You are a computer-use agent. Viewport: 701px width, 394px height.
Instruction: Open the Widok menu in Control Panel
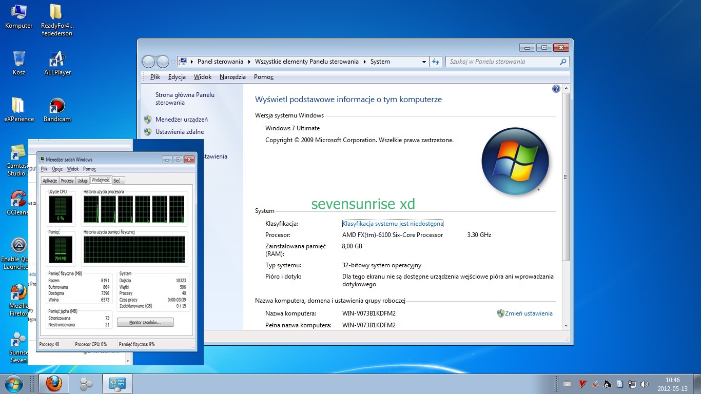(203, 77)
